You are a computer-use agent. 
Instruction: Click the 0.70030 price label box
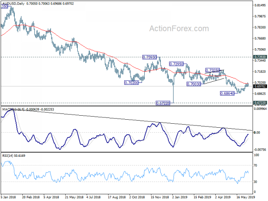[x=194, y=84]
